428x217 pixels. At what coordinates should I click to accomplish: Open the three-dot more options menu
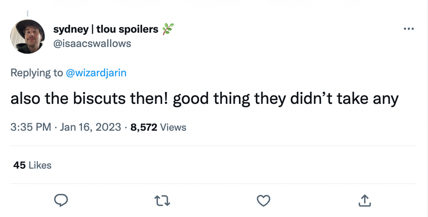408,29
